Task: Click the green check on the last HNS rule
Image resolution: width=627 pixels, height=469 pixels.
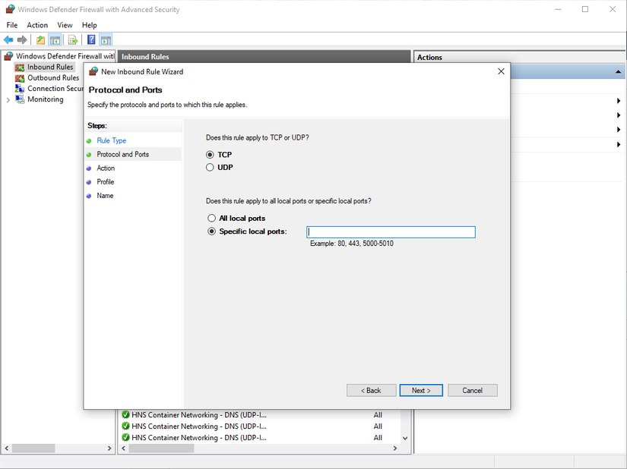Action: (125, 437)
